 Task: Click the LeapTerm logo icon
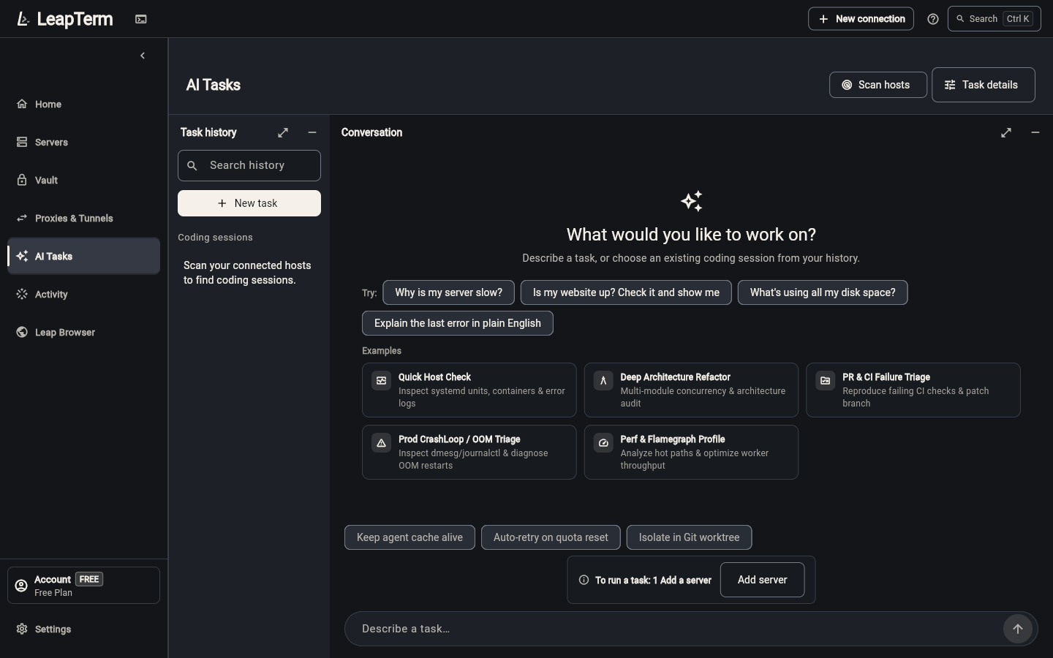23,19
